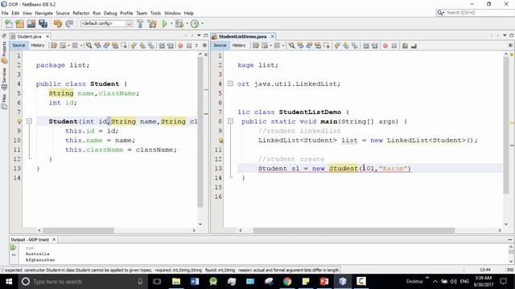Image resolution: width=515 pixels, height=289 pixels.
Task: Show document list in StudentListDemo.java pane
Action: pos(505,35)
